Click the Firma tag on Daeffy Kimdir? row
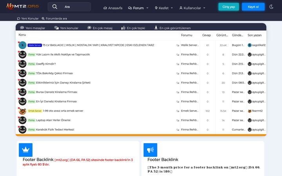The image size is (282, 176). click(x=31, y=64)
